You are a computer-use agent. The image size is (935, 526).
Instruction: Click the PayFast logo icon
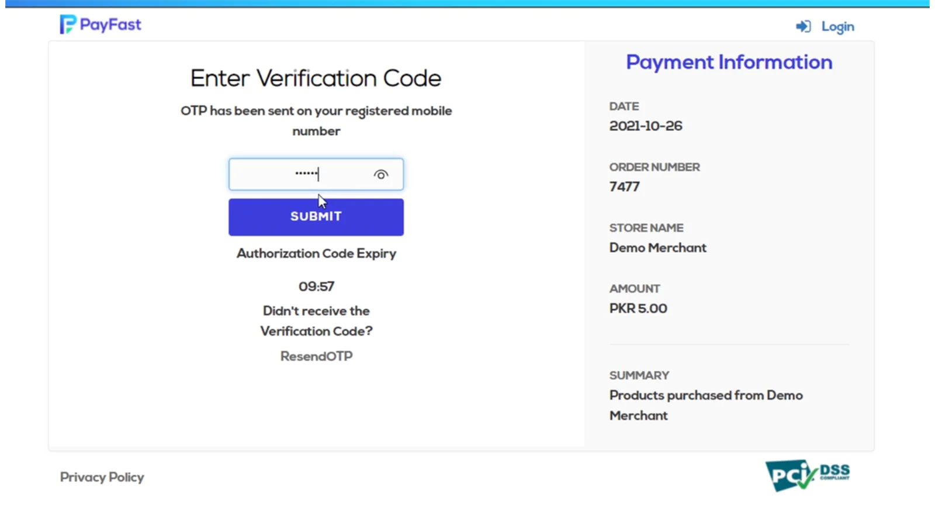tap(68, 25)
